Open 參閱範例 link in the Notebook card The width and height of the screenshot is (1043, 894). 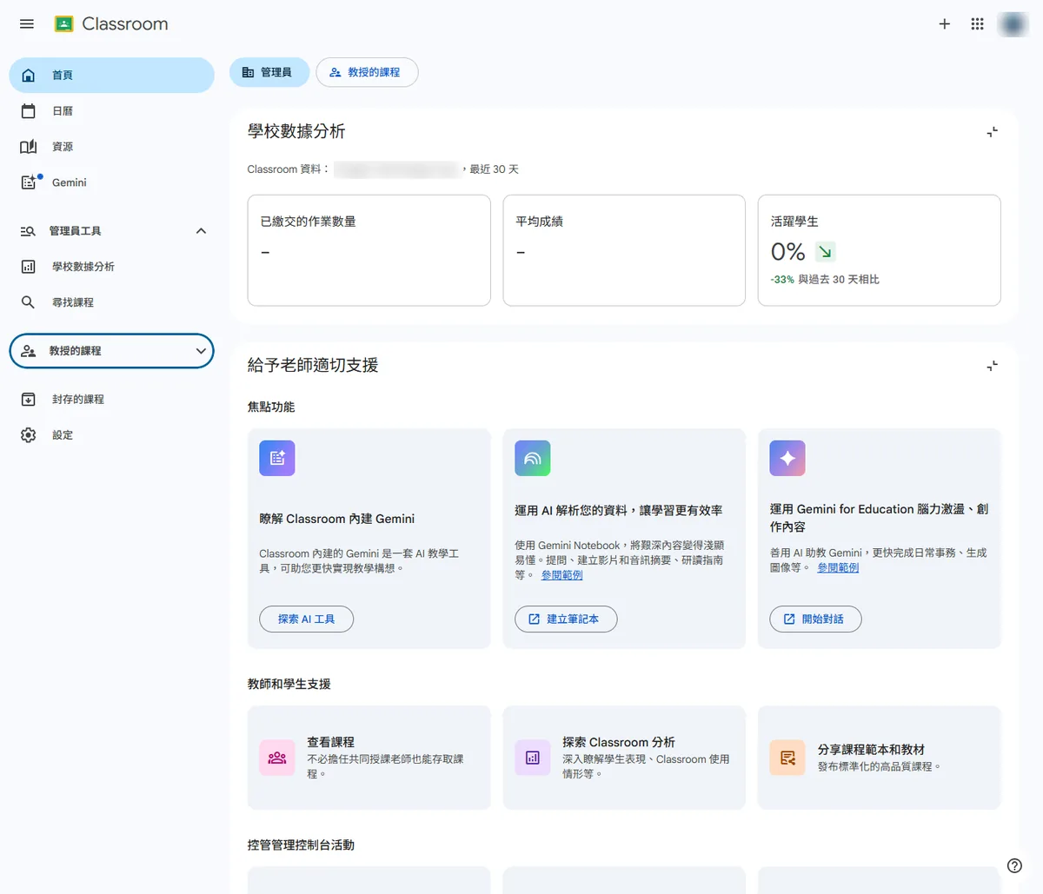point(561,575)
